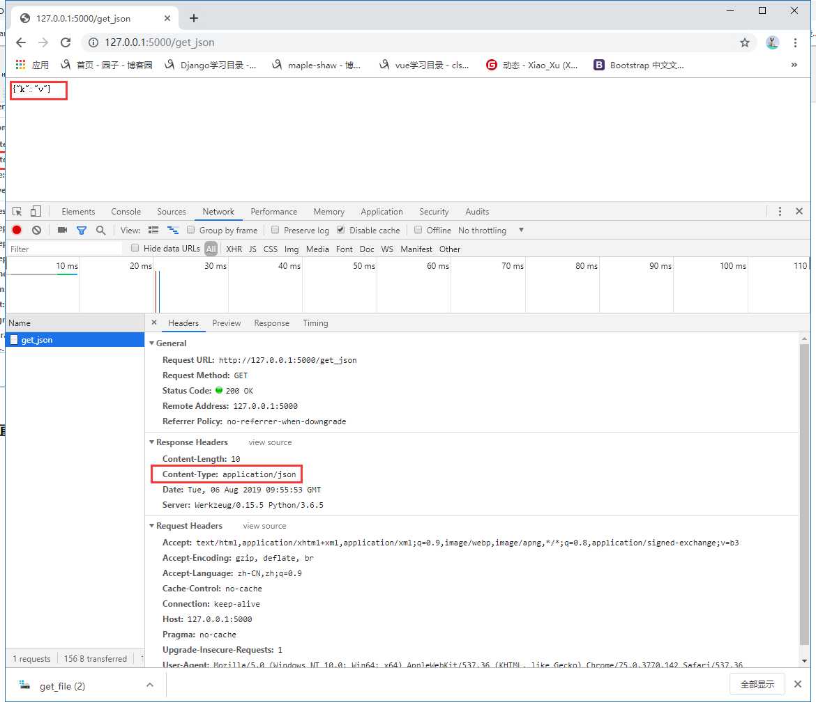Filter requests by WS type

[387, 249]
